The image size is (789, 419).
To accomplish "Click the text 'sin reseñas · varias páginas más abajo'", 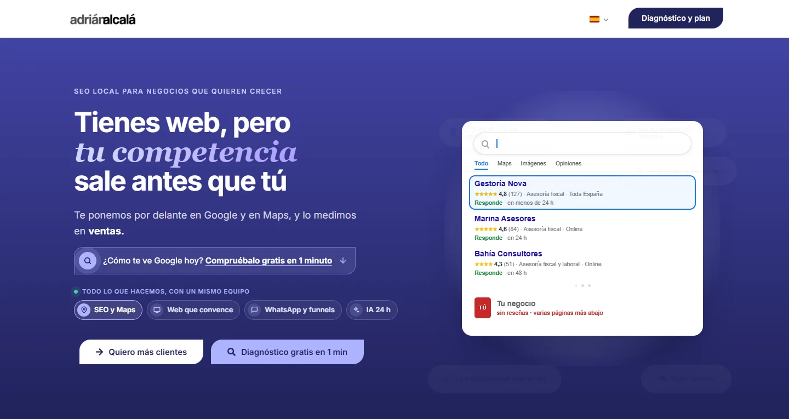I will (550, 313).
